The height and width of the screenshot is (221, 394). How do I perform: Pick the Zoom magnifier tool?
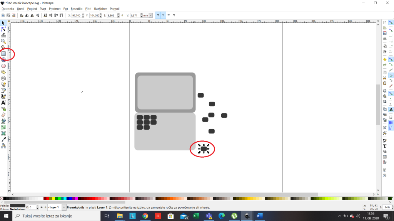(3, 41)
